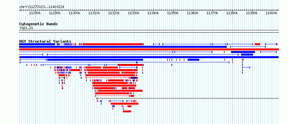Select the full-width red variant bar
The width and height of the screenshot is (288, 124).
[x=149, y=49]
